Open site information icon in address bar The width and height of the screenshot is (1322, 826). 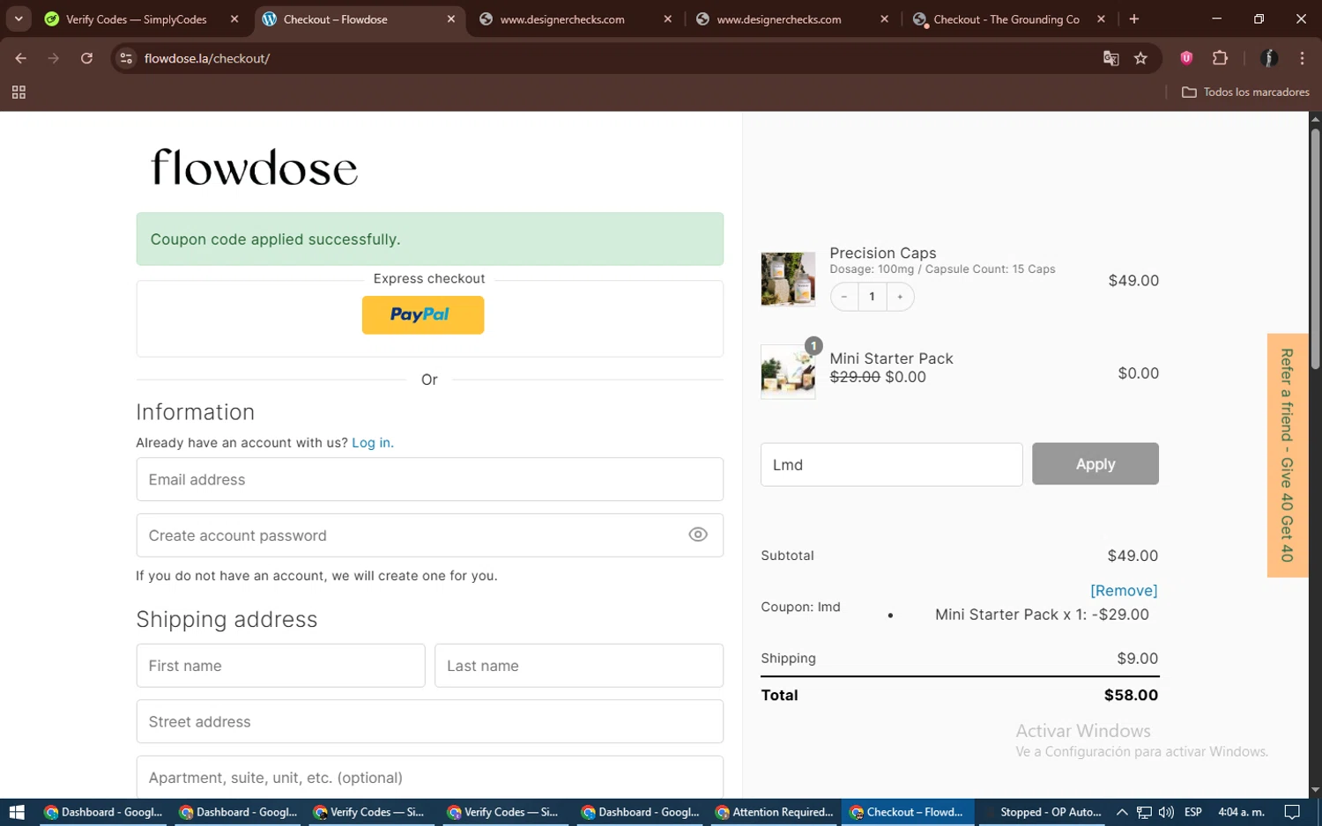pos(126,58)
